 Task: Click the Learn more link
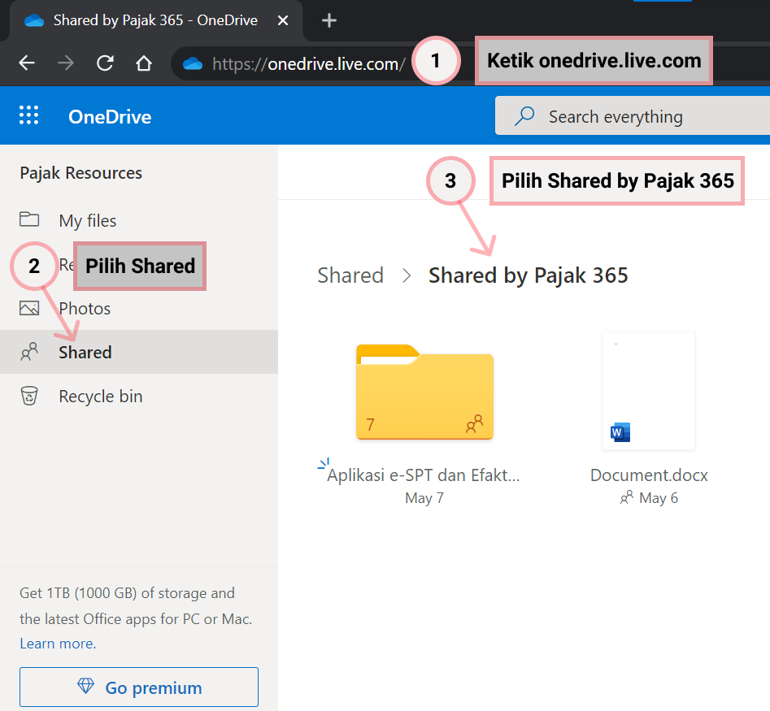(58, 644)
